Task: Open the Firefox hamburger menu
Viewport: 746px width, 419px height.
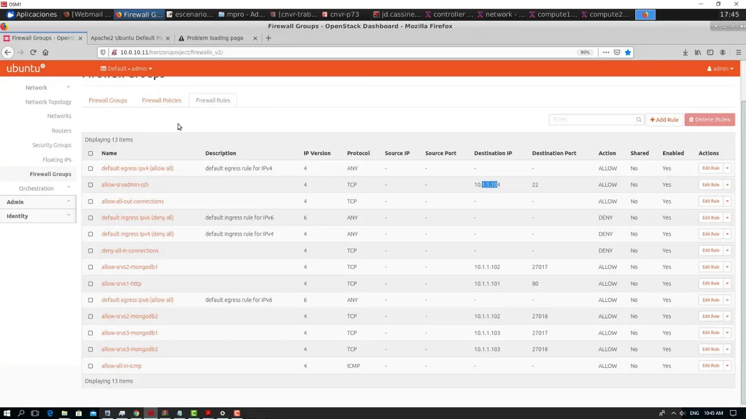Action: (738, 52)
